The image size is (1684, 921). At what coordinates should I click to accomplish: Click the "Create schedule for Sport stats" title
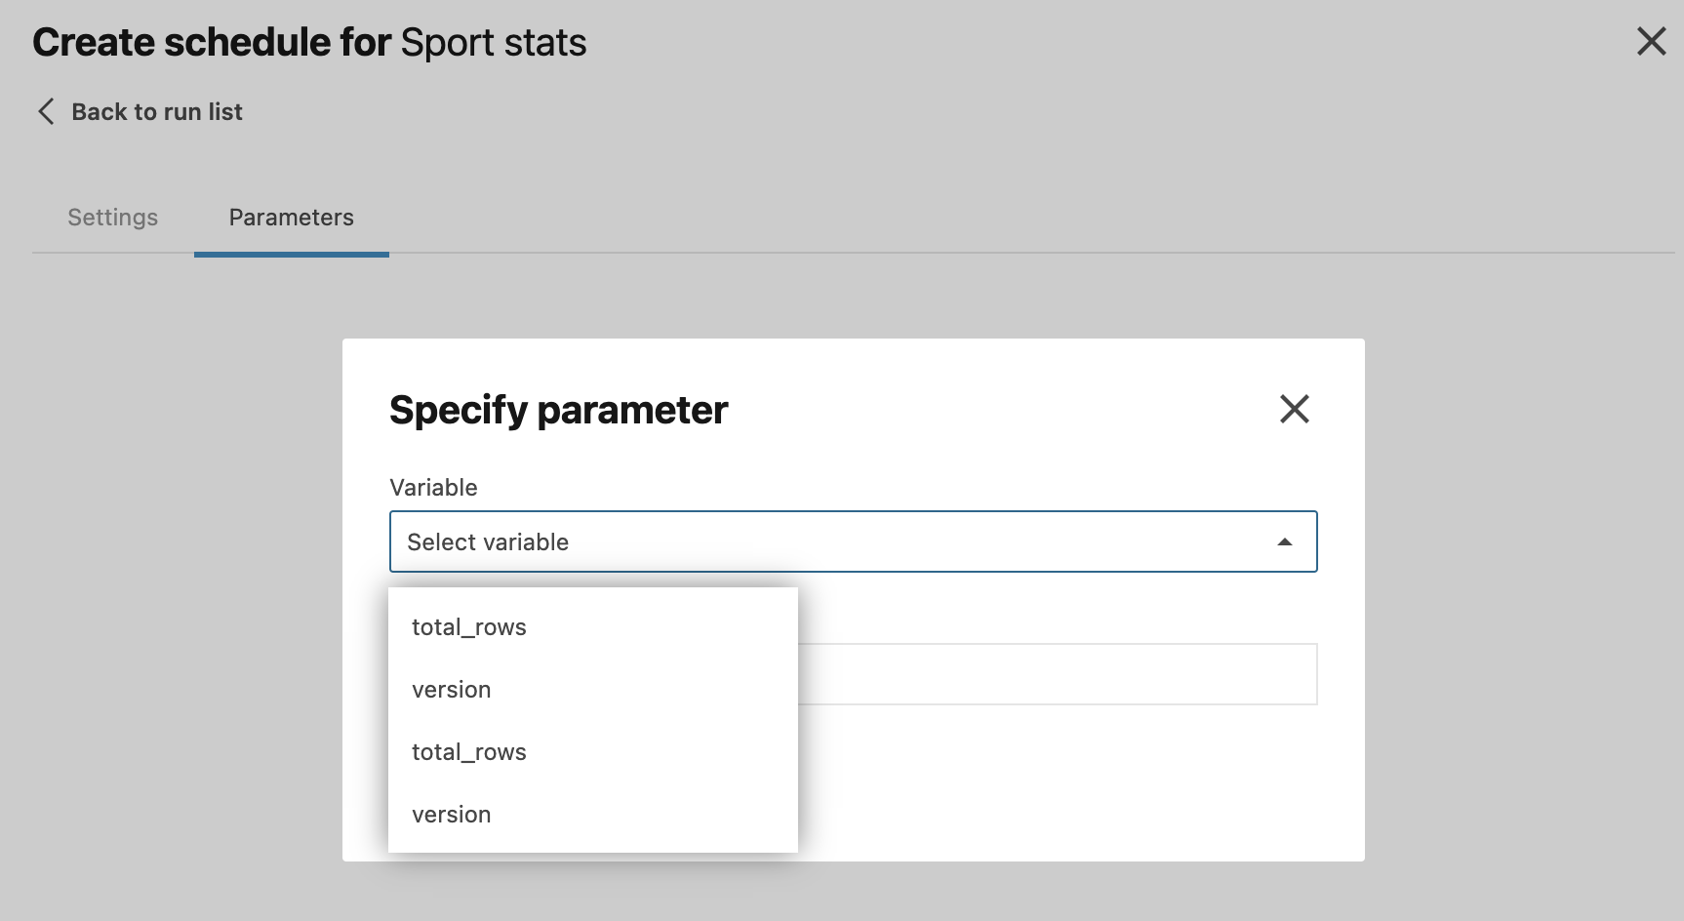[x=309, y=41]
